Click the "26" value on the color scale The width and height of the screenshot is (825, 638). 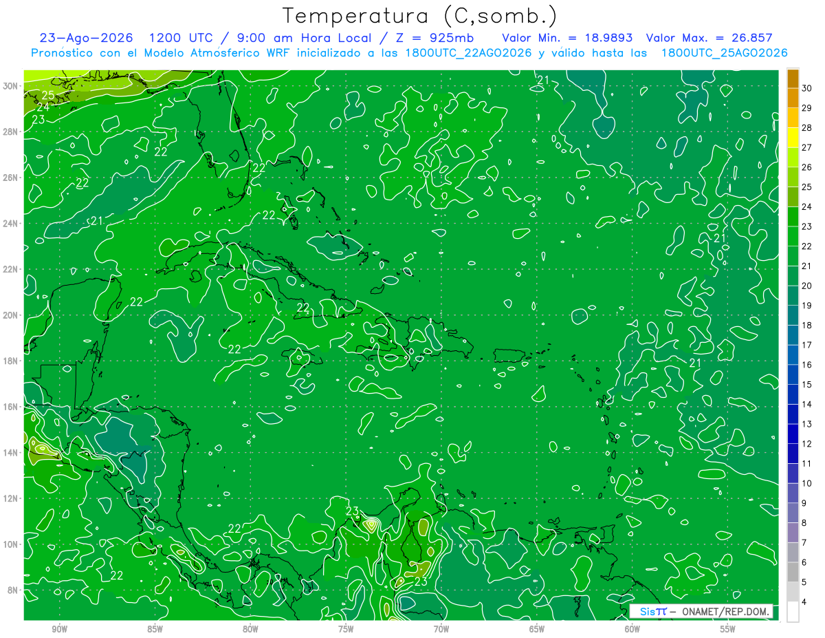coord(807,167)
